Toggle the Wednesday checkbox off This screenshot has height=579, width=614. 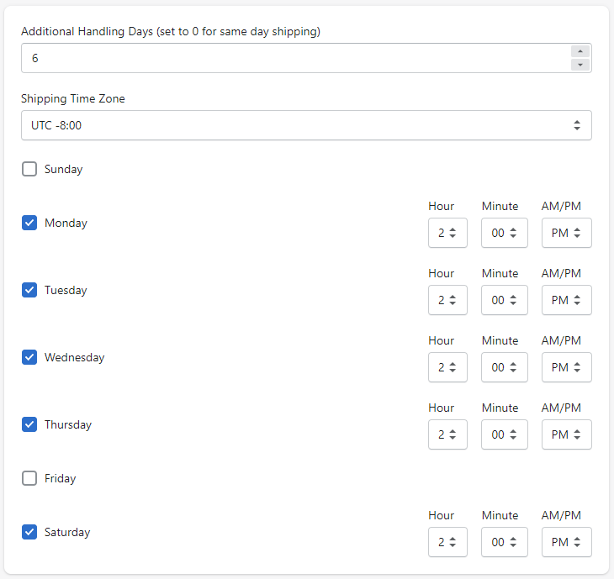coord(29,357)
